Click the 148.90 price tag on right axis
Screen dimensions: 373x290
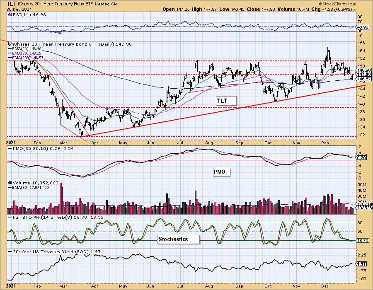[364, 70]
